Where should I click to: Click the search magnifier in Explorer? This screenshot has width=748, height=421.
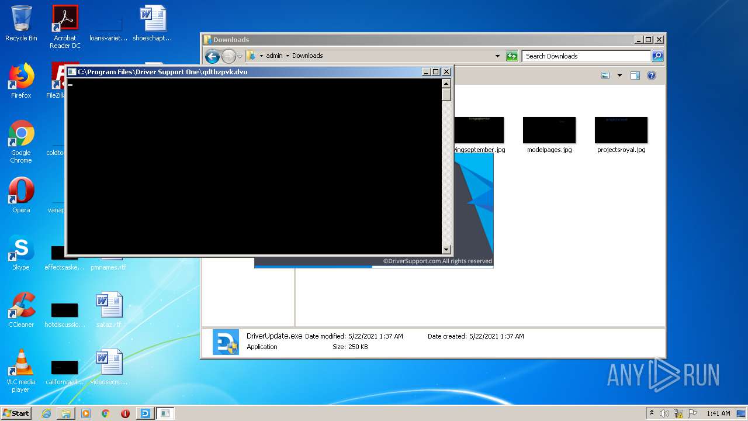(657, 56)
